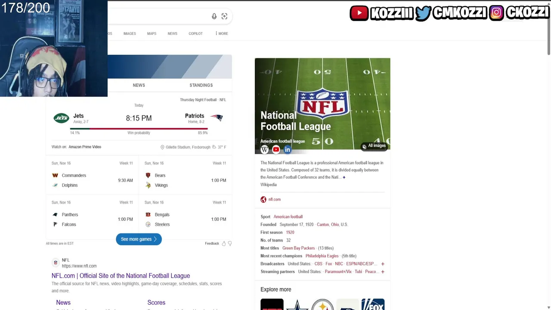Click the All images button
The image size is (551, 310).
[374, 146]
